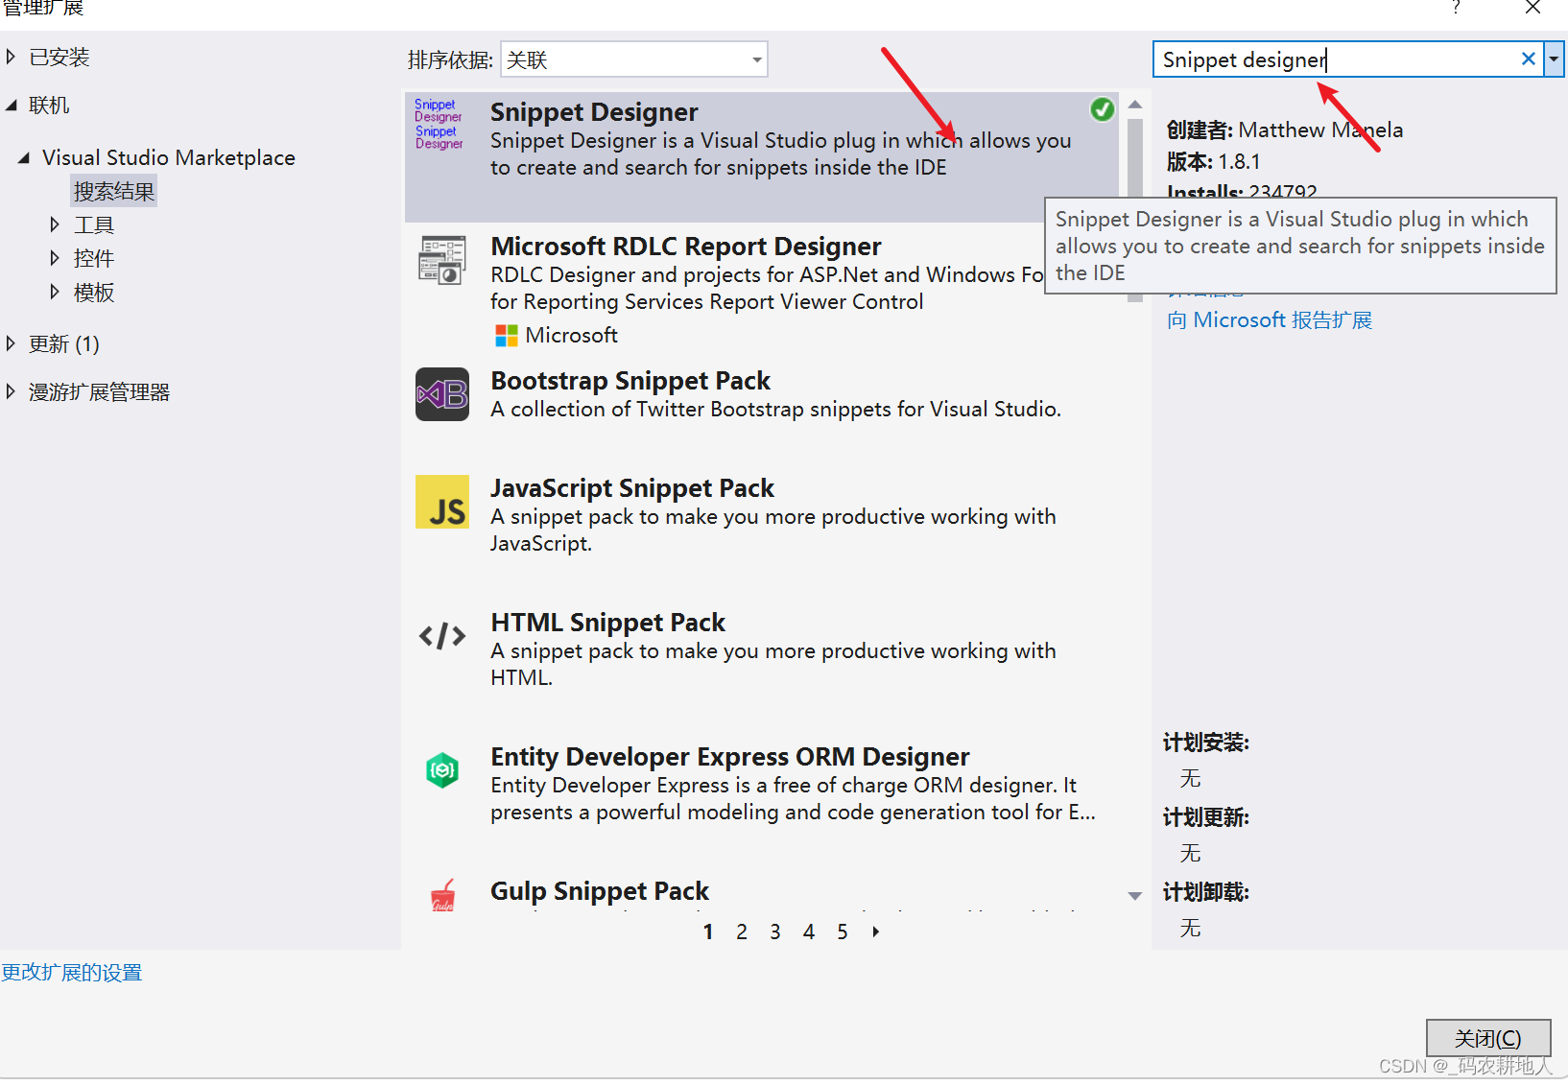Open 更改扩展的设置 link

72,973
